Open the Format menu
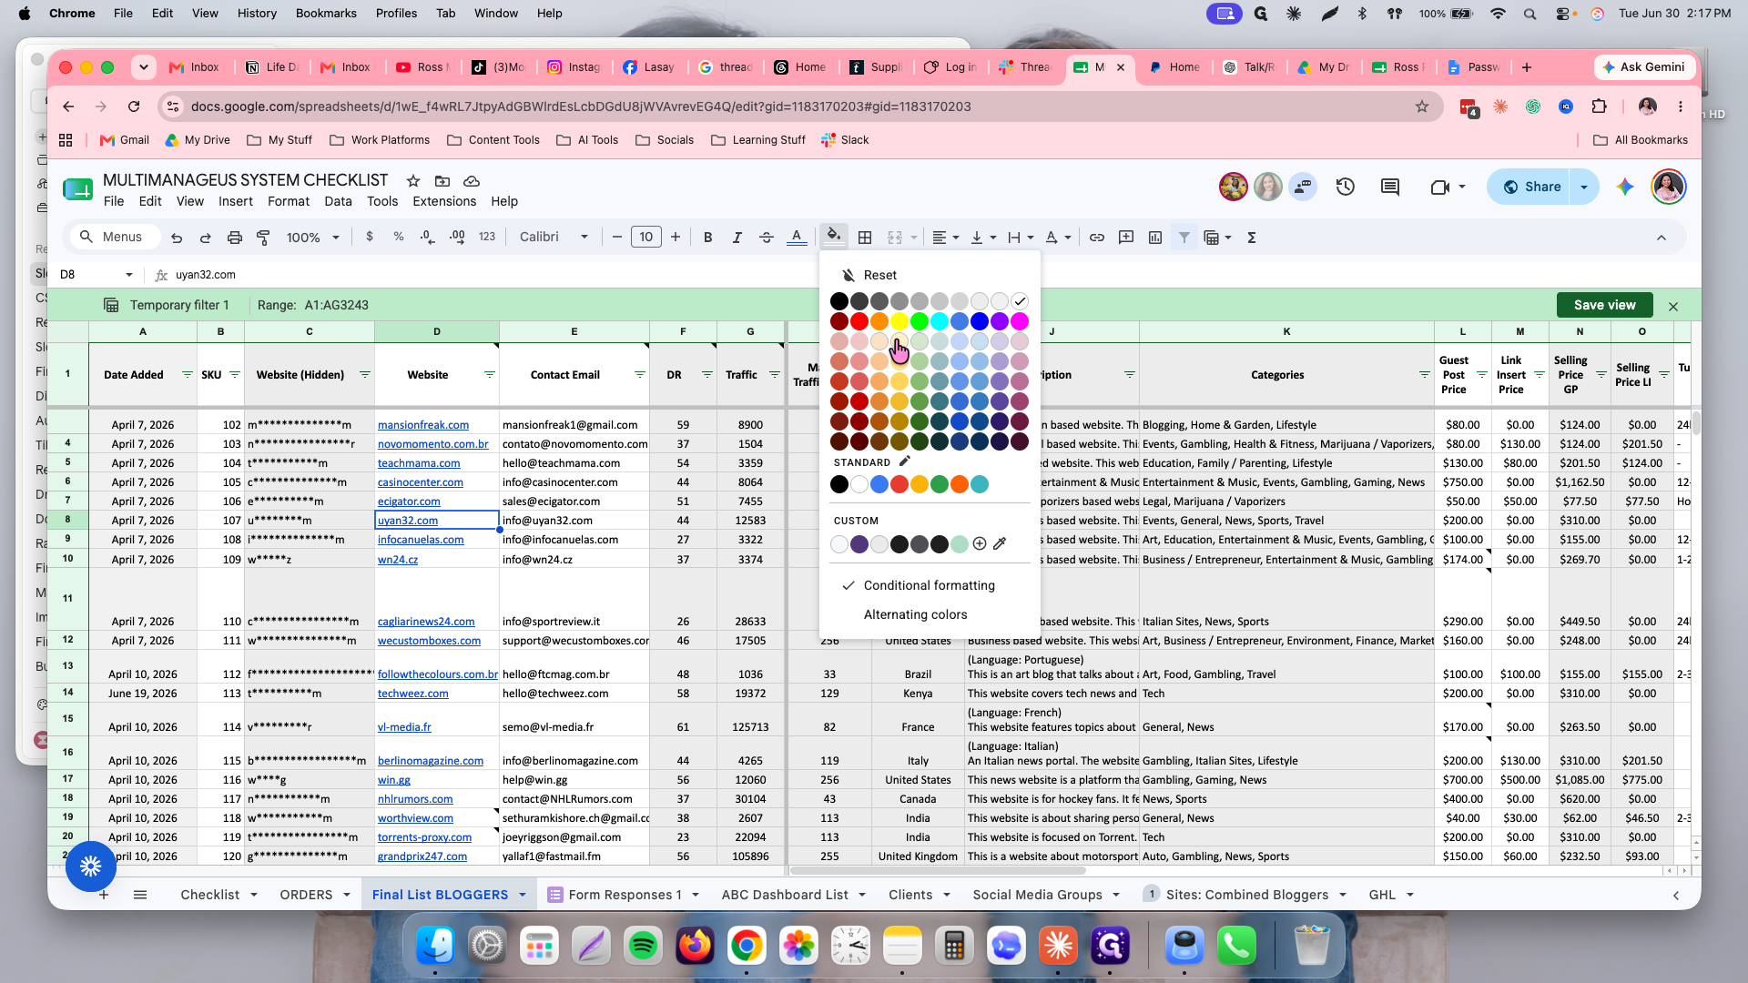Image resolution: width=1748 pixels, height=983 pixels. [x=289, y=201]
